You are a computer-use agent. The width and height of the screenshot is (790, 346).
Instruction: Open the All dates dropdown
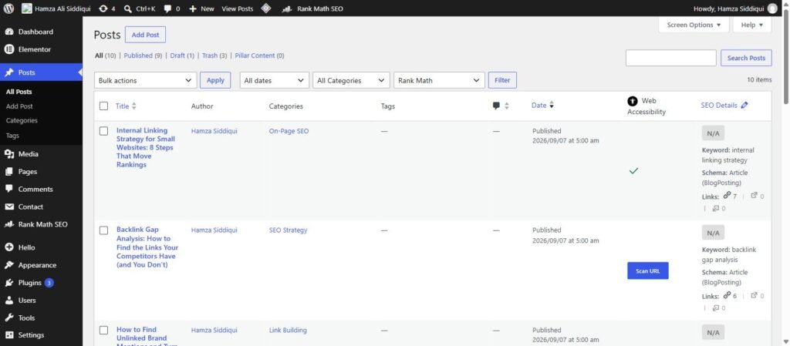pos(274,80)
